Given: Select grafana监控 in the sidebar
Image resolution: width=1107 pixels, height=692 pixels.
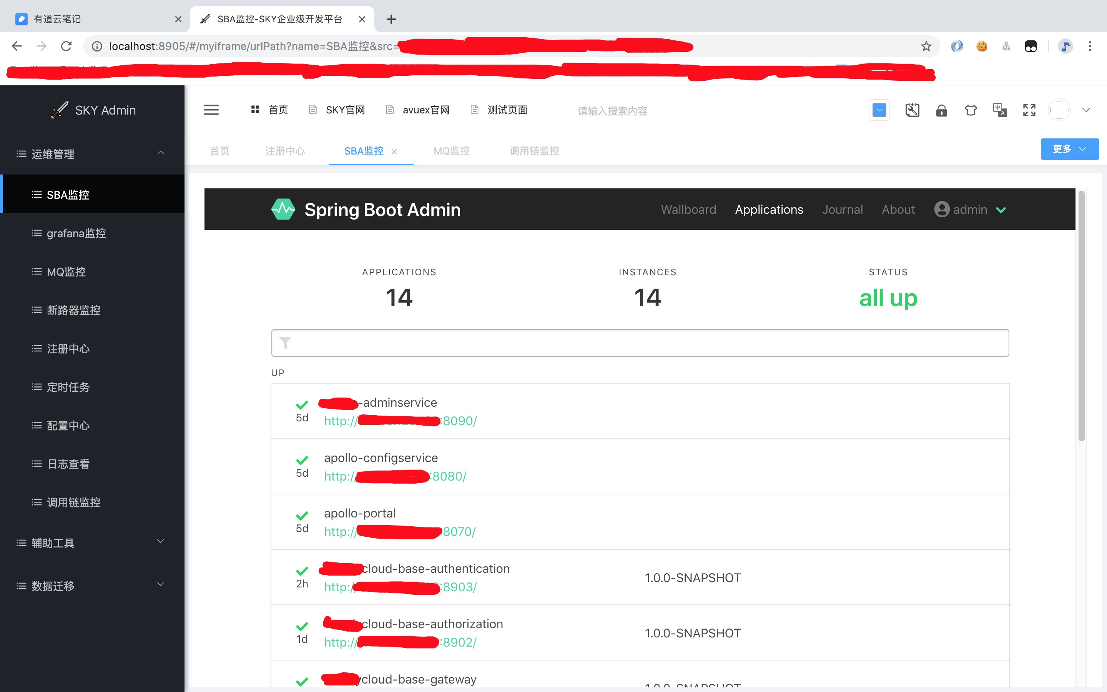Looking at the screenshot, I should 76,233.
